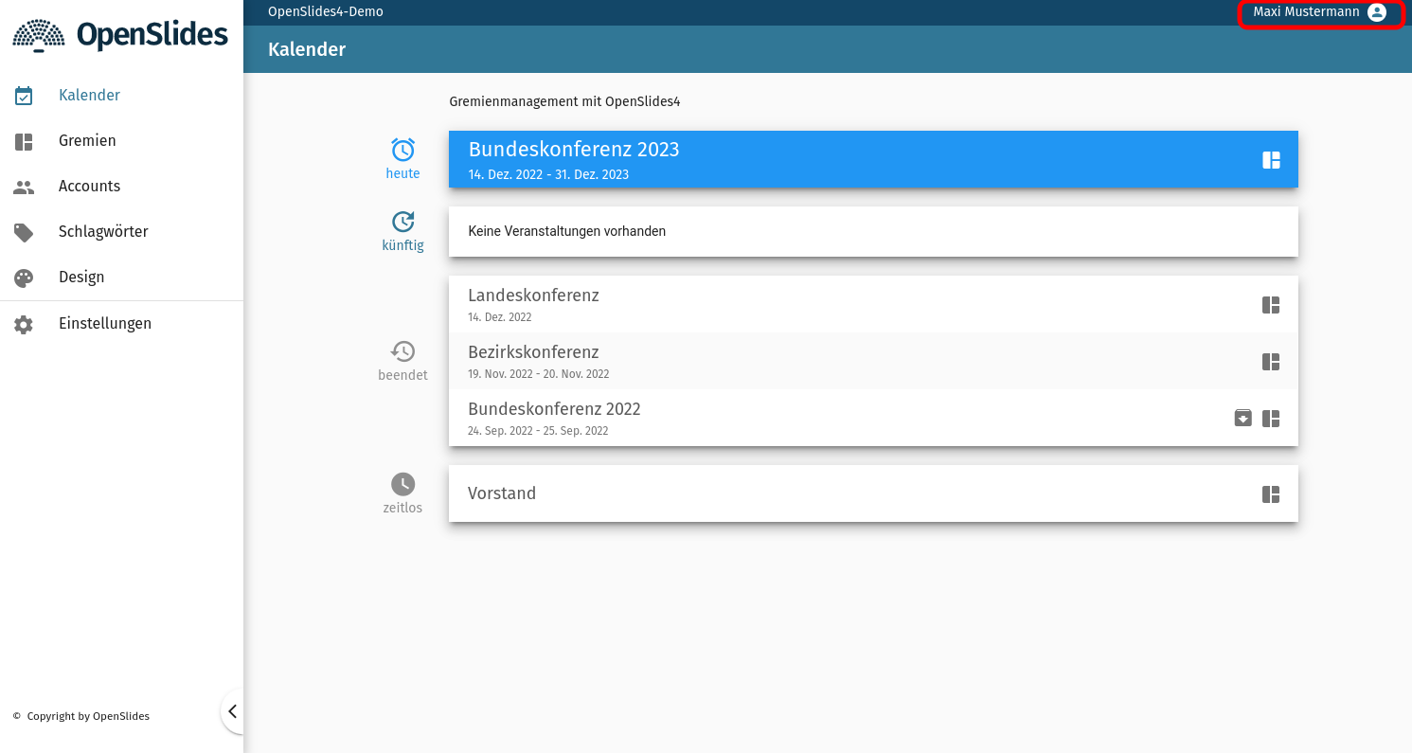Open the Gremien navigation item
This screenshot has height=753, width=1412.
pyautogui.click(x=121, y=140)
